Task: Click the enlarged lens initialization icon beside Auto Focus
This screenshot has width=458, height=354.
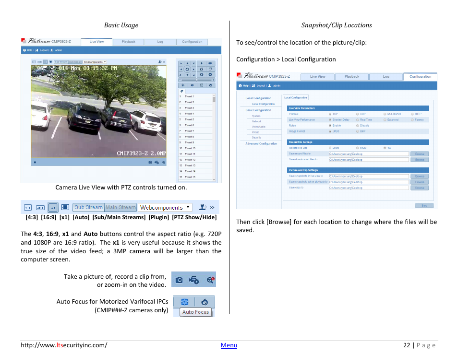Action: [x=205, y=302]
